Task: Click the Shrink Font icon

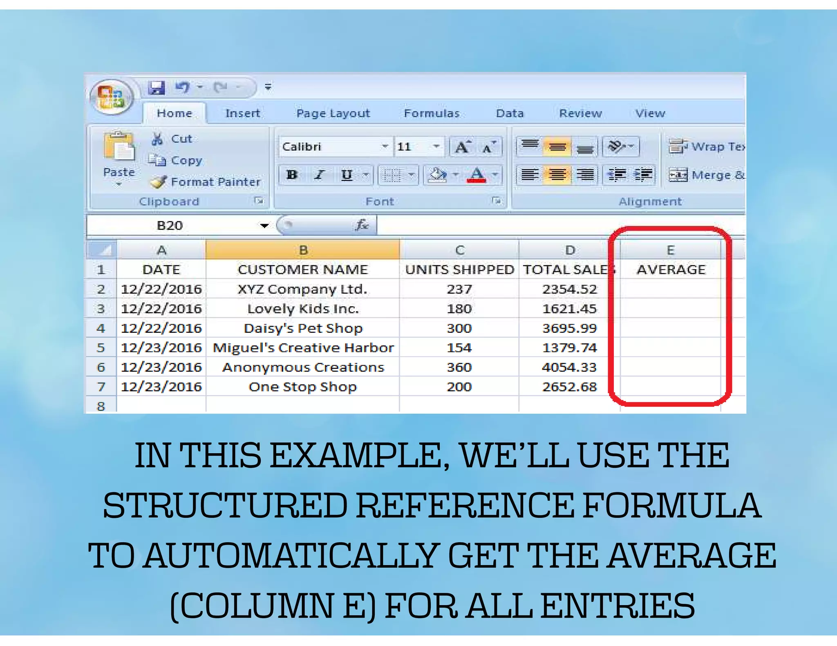Action: pos(488,147)
